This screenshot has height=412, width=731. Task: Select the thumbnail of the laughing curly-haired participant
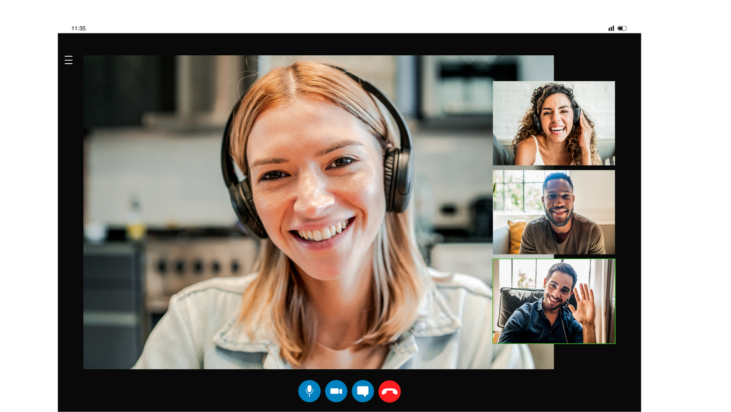[554, 123]
